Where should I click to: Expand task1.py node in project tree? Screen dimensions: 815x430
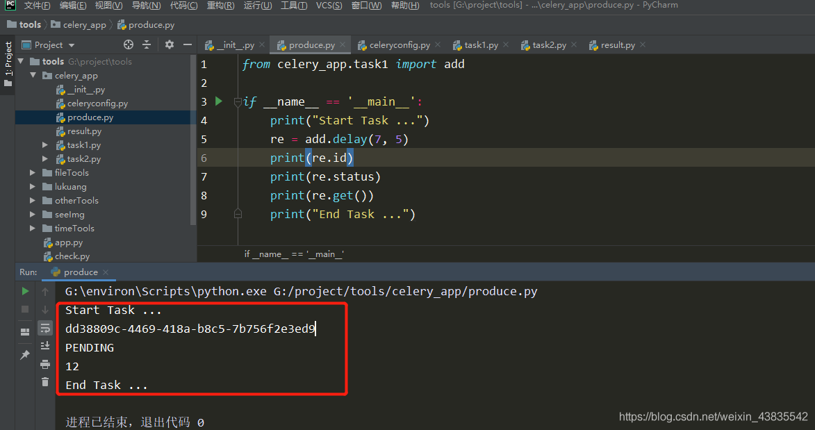point(45,145)
